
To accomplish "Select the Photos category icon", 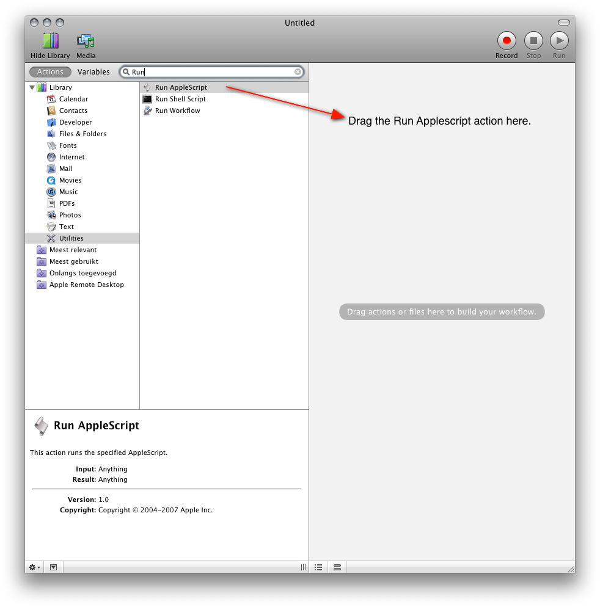I will (x=51, y=215).
